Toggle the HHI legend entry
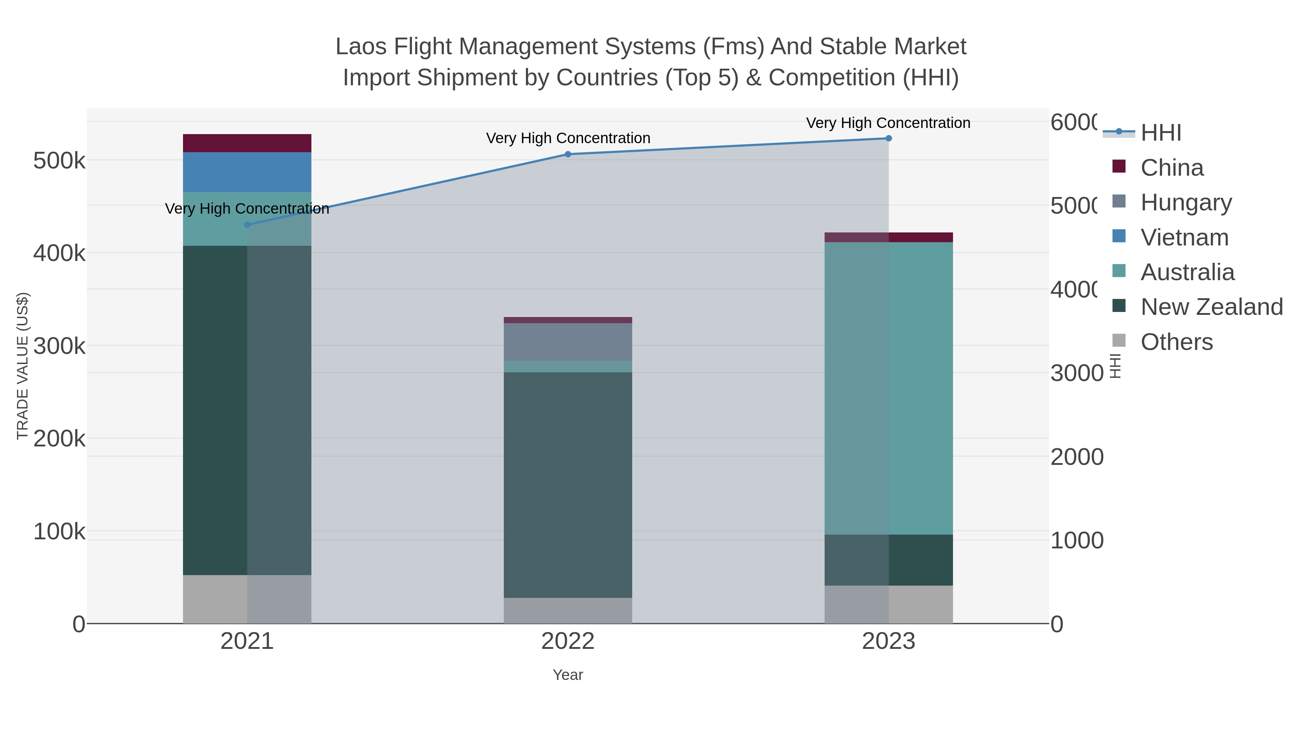 1142,132
